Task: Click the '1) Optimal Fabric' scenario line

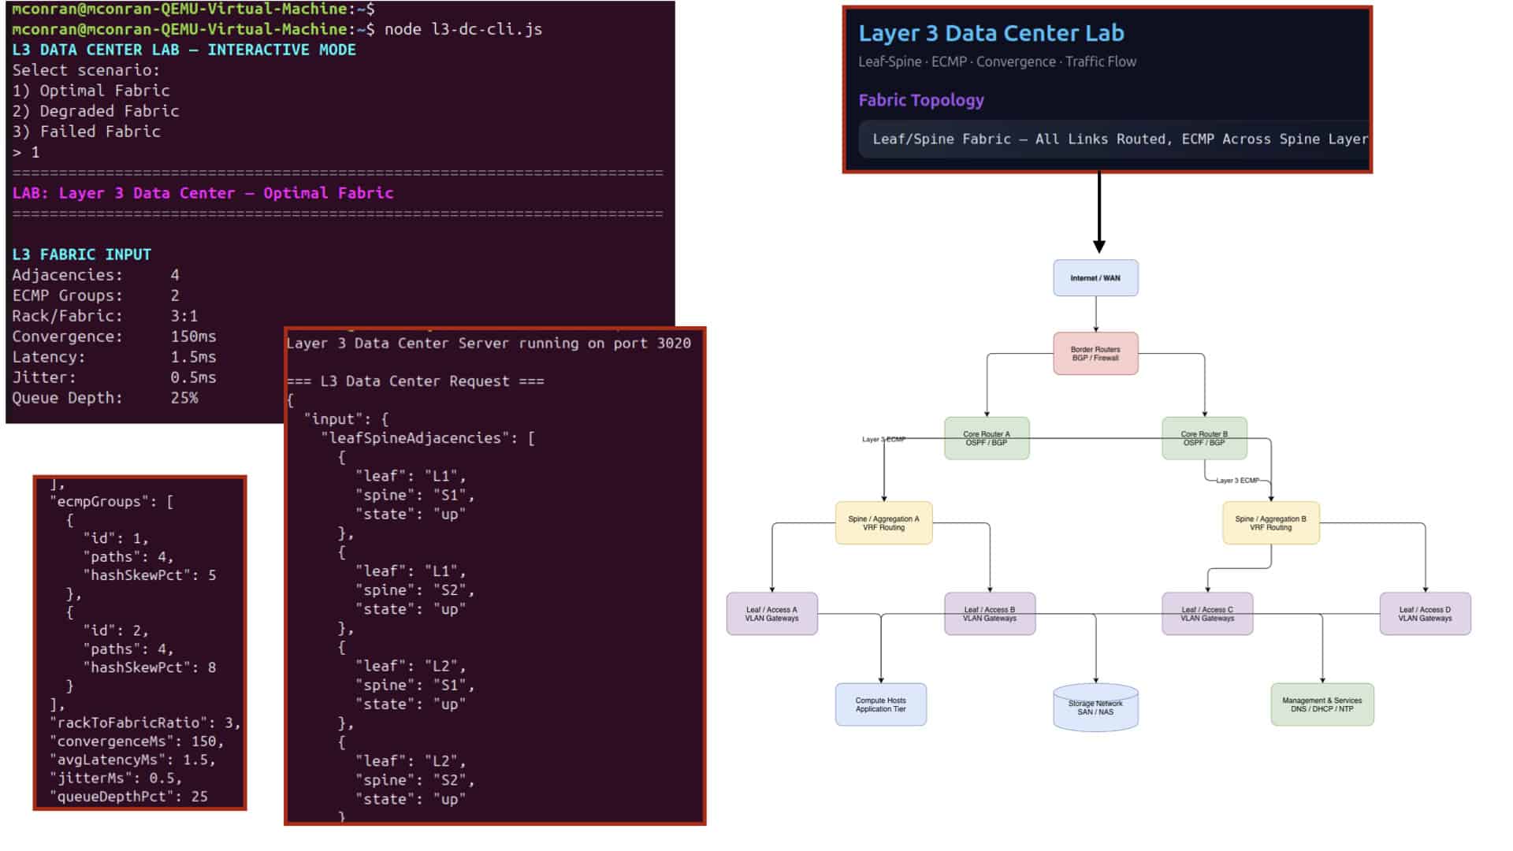Action: pyautogui.click(x=91, y=91)
